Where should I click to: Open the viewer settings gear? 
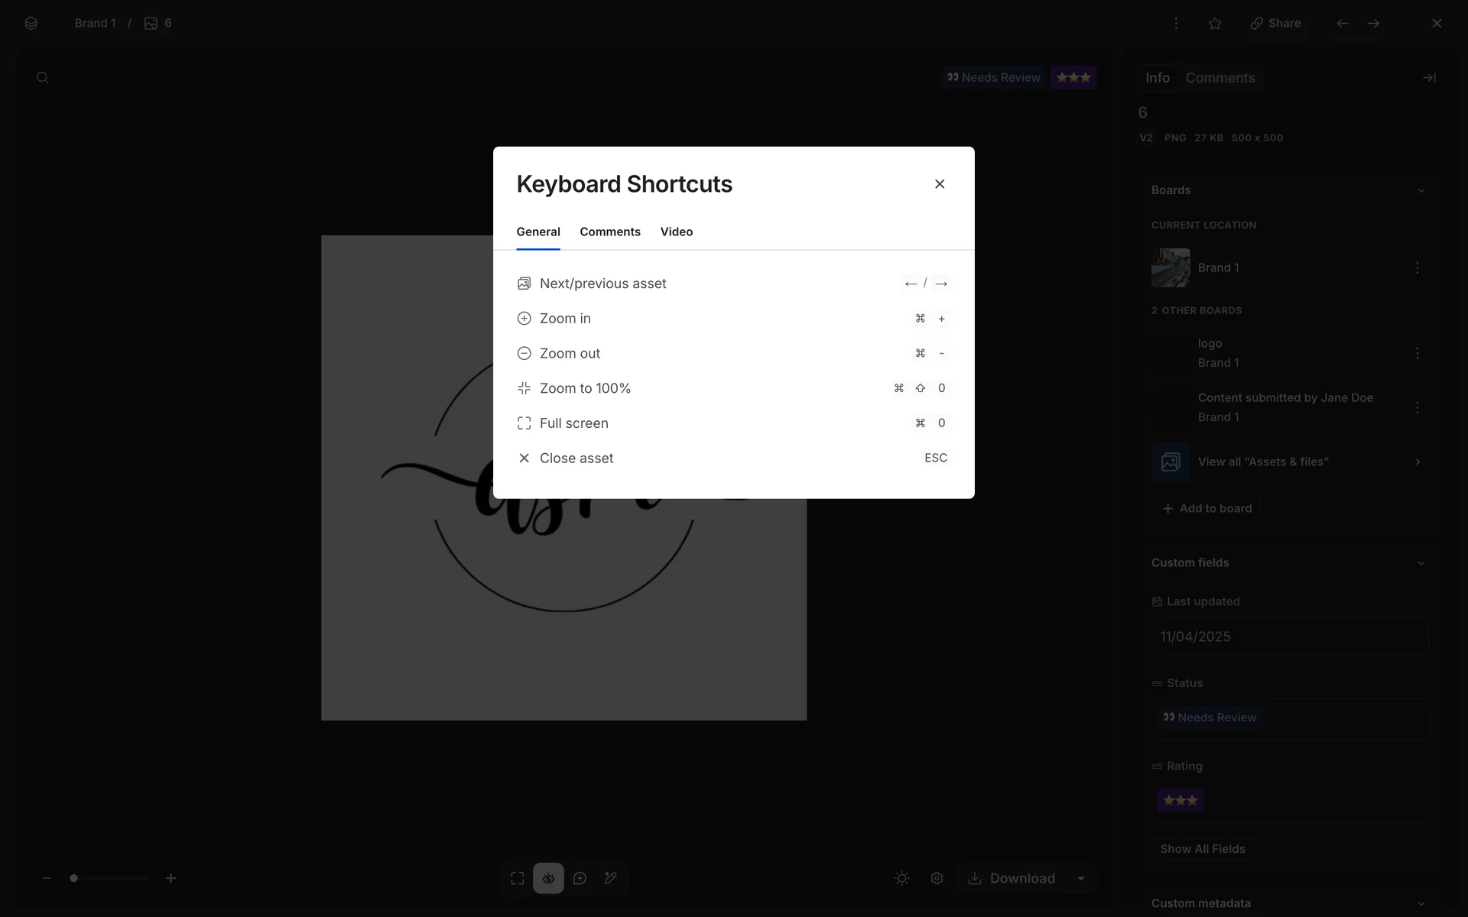[x=937, y=878]
